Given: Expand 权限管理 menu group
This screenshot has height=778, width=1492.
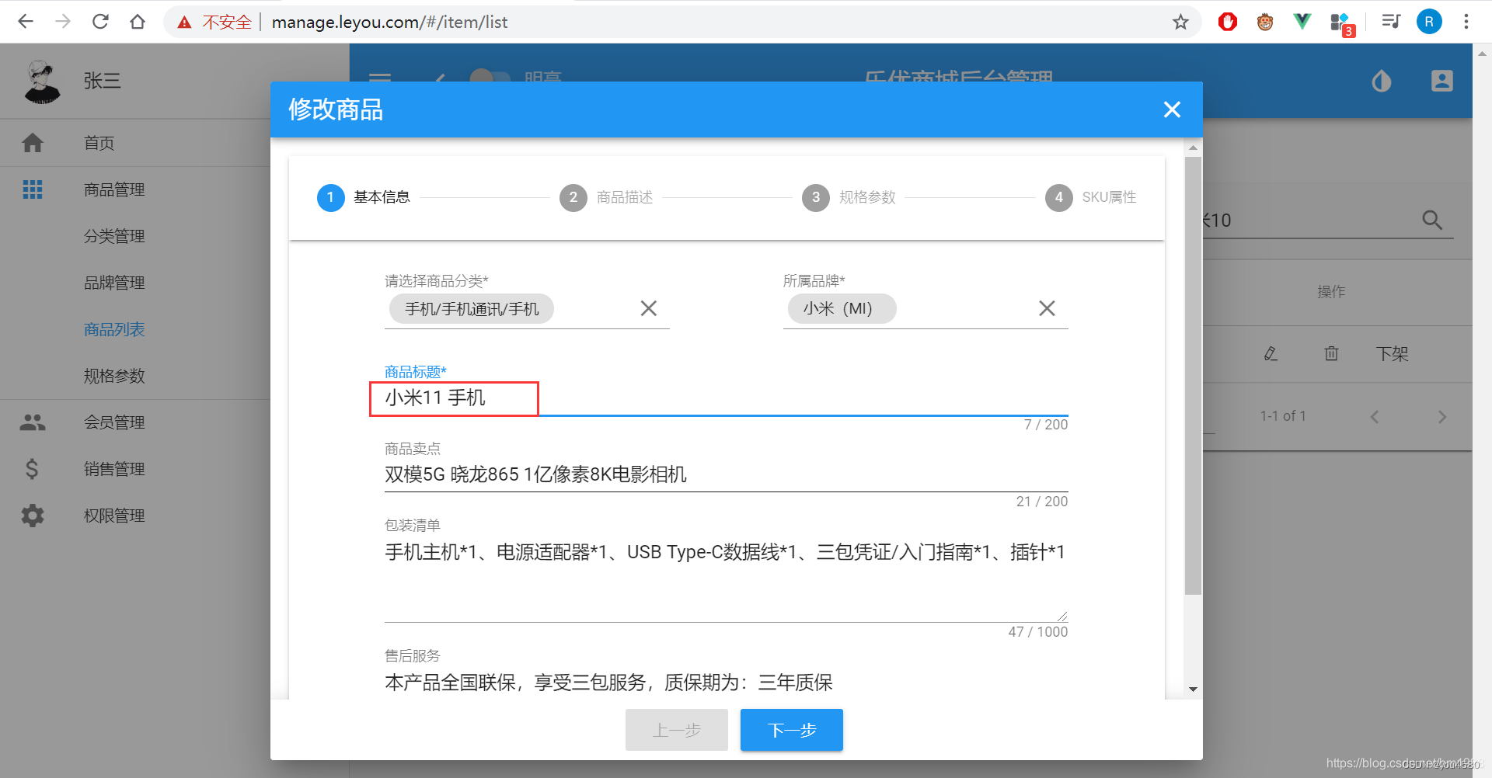Looking at the screenshot, I should [114, 516].
